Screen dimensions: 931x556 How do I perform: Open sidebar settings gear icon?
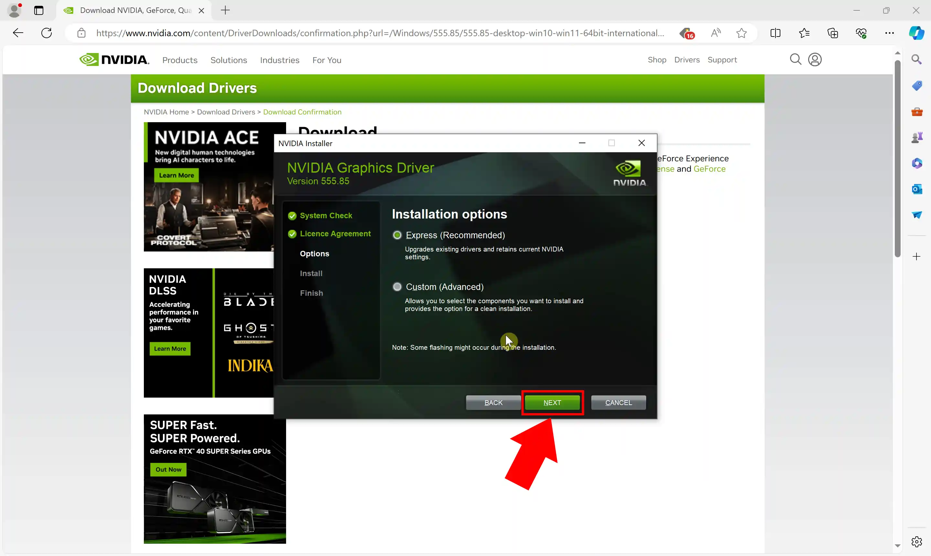pos(916,541)
